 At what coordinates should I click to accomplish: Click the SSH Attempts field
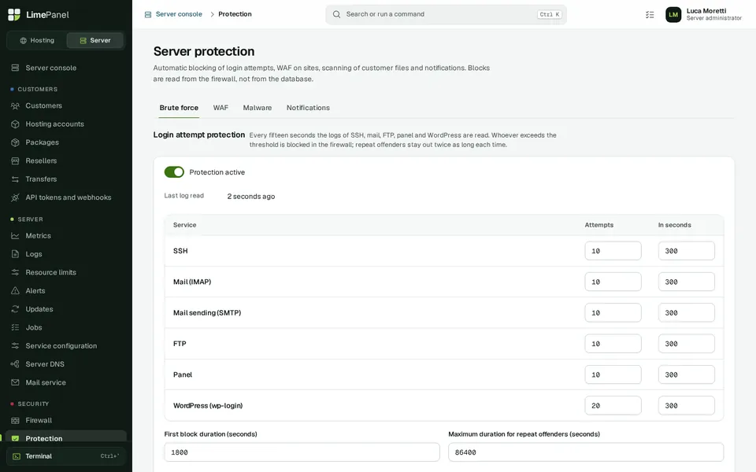(613, 251)
